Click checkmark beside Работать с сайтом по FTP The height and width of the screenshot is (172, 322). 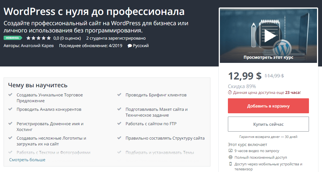point(119,124)
